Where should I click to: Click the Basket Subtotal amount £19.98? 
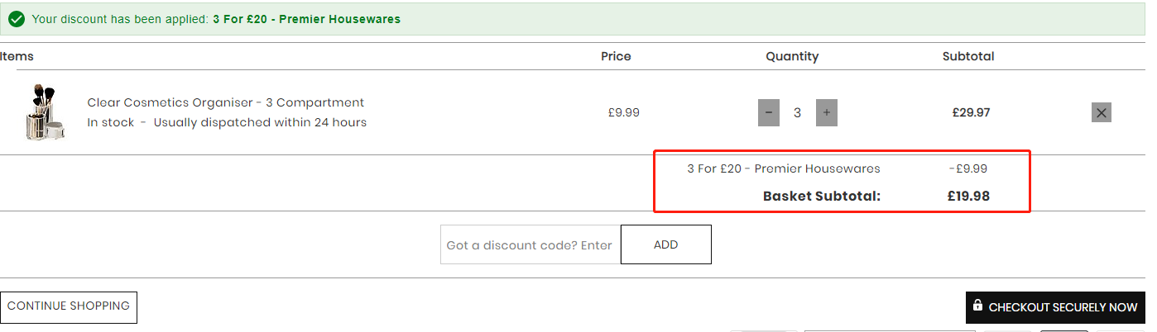(x=968, y=197)
